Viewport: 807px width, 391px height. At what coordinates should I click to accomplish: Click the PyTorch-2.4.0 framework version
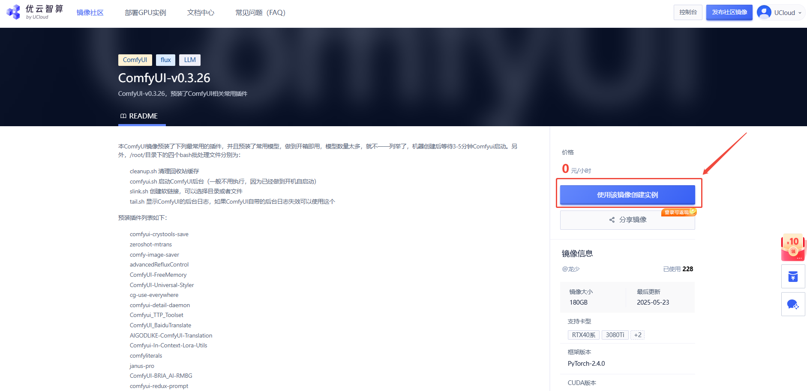(586, 364)
